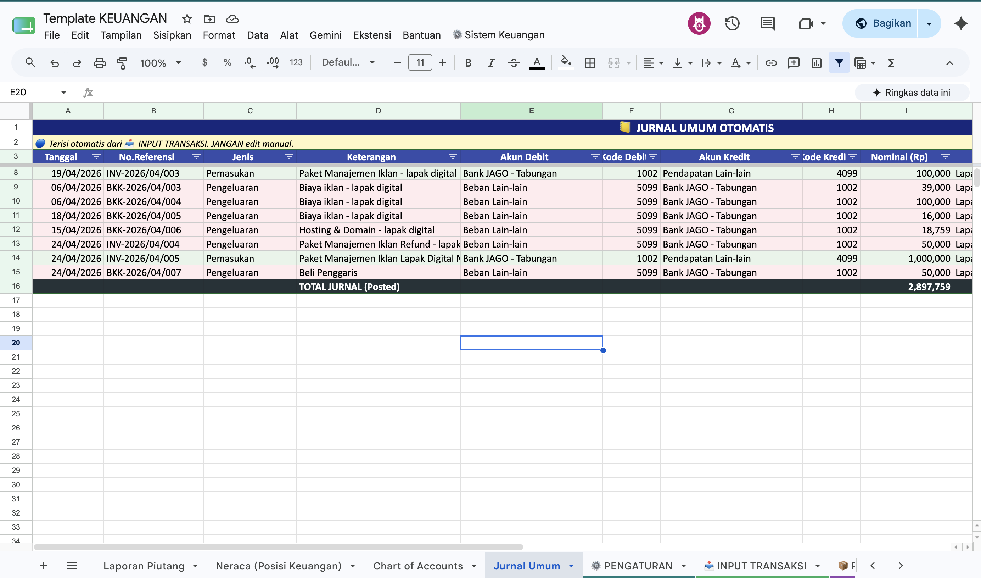Star the Template KEUANGAN document
The height and width of the screenshot is (578, 981).
pyautogui.click(x=187, y=19)
